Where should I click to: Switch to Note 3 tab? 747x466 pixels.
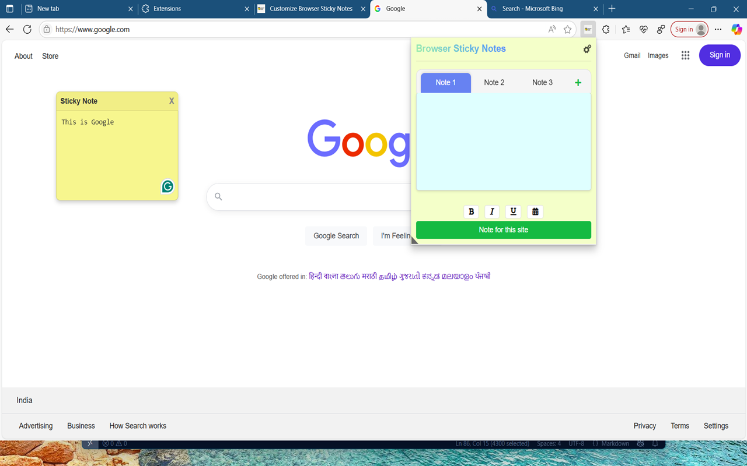(542, 83)
